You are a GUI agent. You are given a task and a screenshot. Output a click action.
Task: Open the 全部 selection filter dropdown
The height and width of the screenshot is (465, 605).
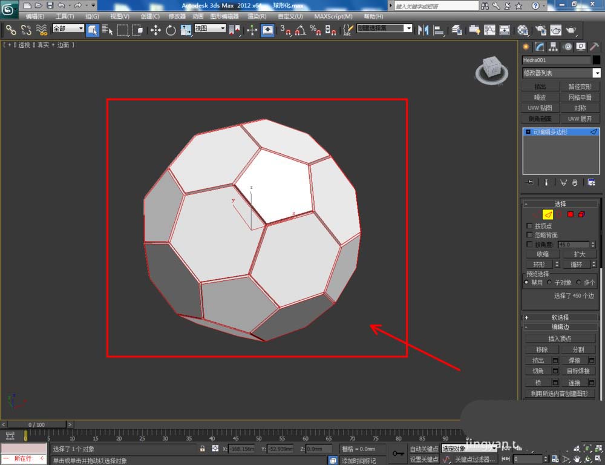(x=68, y=28)
